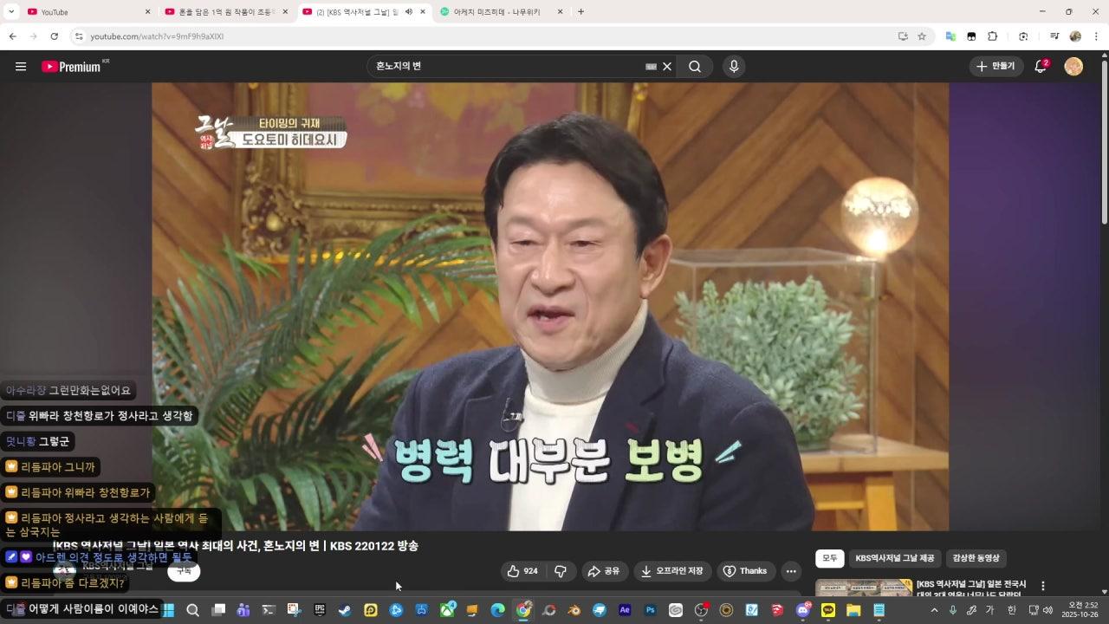Open the notifications bell
The width and height of the screenshot is (1109, 624).
(x=1041, y=67)
